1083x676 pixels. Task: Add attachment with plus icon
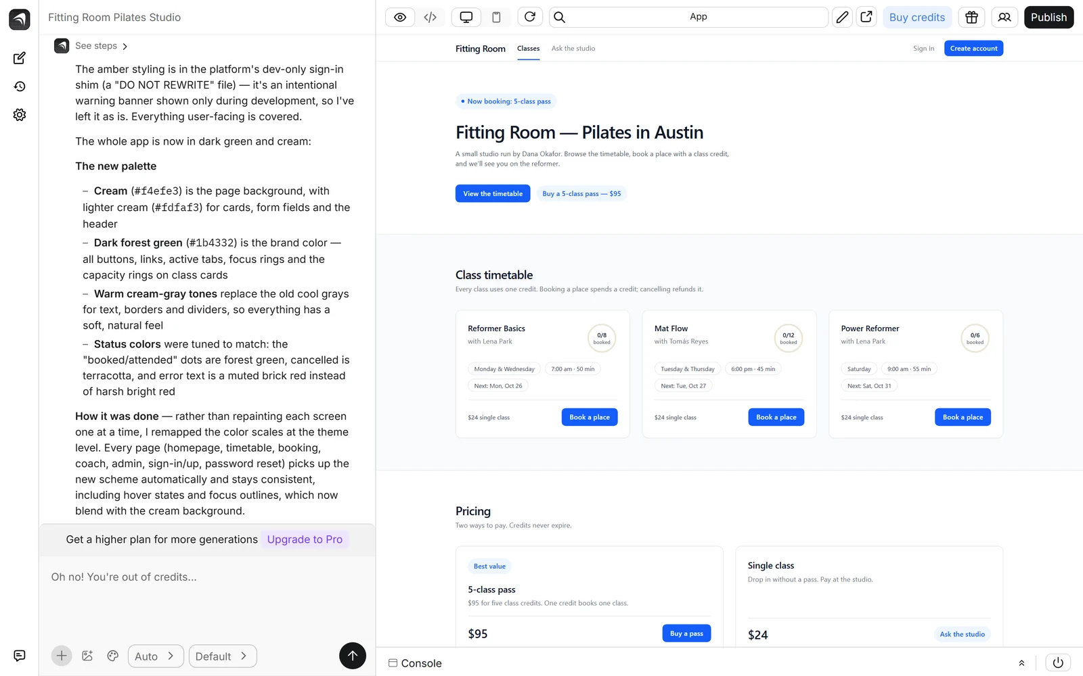click(x=62, y=656)
